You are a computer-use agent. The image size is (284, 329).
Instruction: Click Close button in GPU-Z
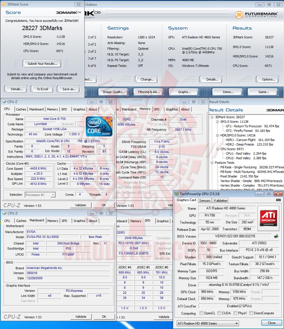pyautogui.click(x=271, y=323)
